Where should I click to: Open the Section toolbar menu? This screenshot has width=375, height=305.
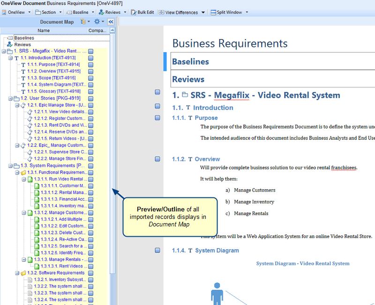coord(48,12)
